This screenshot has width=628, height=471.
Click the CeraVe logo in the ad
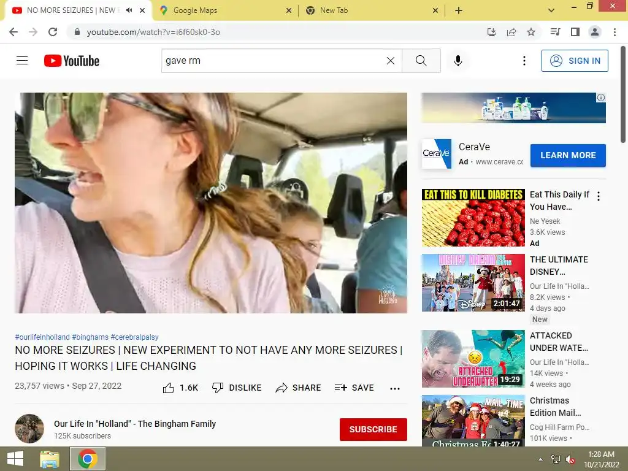tap(436, 153)
